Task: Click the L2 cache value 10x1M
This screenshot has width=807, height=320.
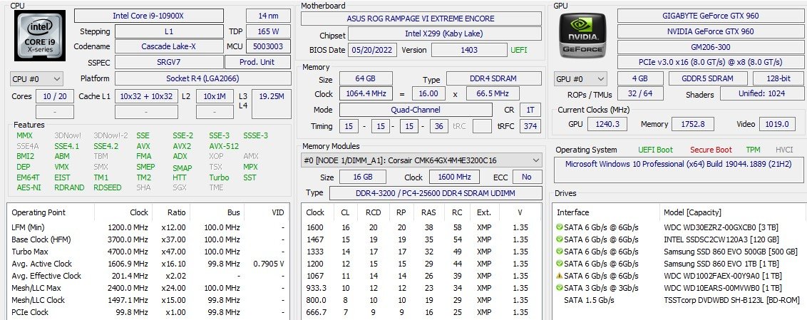Action: pyautogui.click(x=215, y=96)
